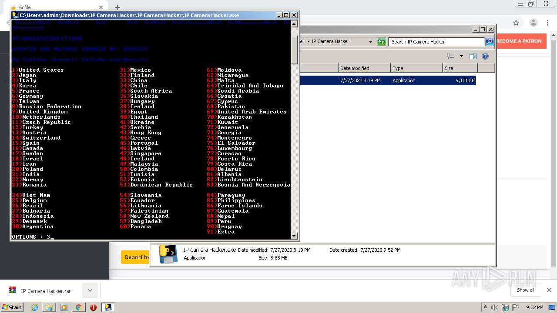557x313 pixels.
Task: Click the Gofile tab favicon
Action: coord(13,7)
